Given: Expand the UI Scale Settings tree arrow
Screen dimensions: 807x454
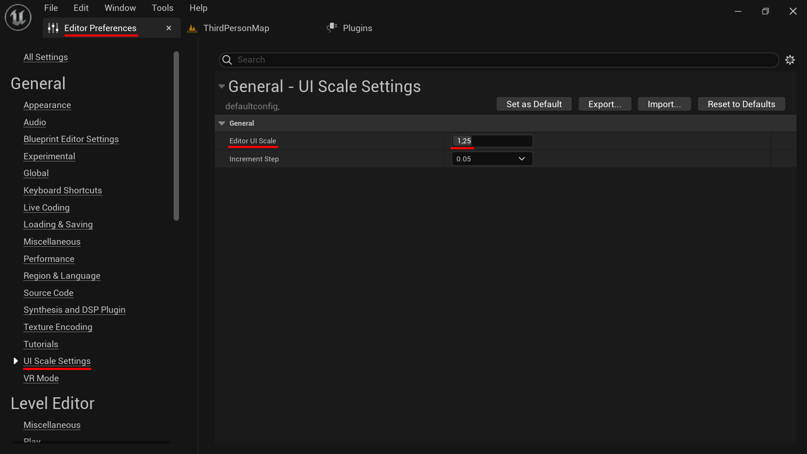Looking at the screenshot, I should pos(16,361).
